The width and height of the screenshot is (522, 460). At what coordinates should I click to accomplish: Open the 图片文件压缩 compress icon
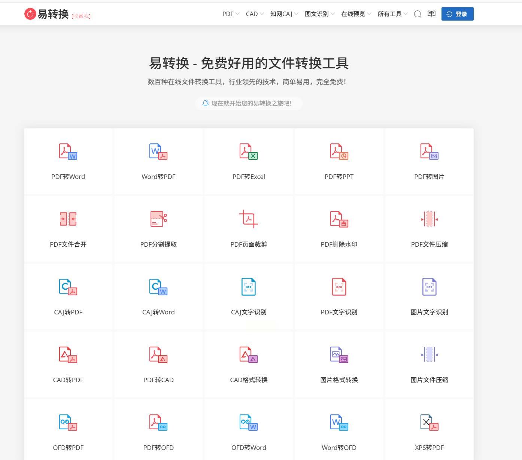click(429, 354)
